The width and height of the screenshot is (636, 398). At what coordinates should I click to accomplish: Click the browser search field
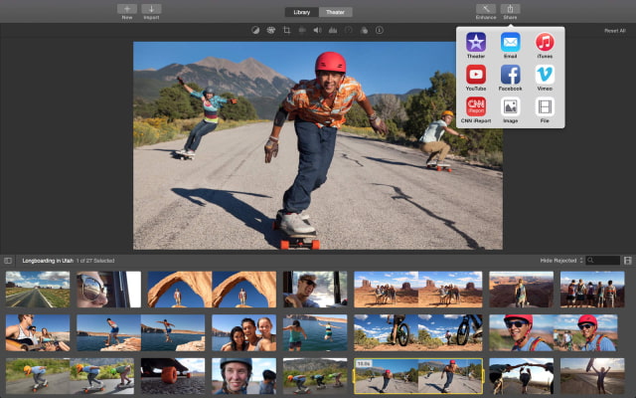(603, 260)
